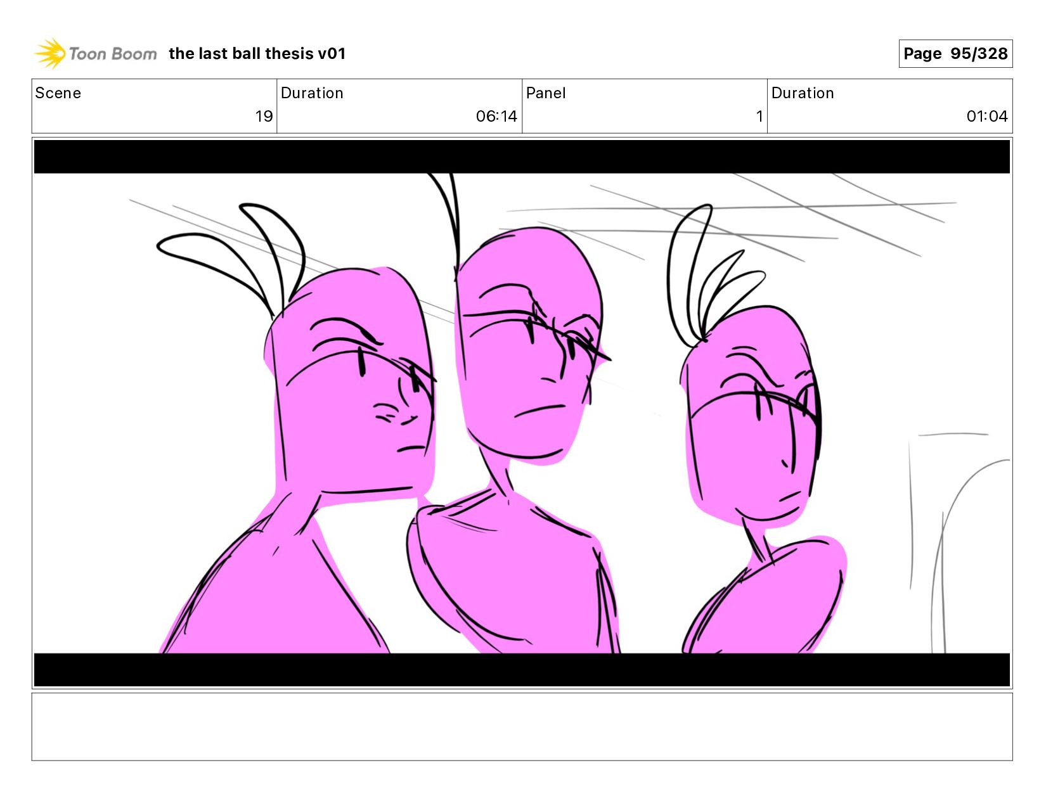Select the panel number '1'
The height and width of the screenshot is (808, 1046).
(759, 117)
